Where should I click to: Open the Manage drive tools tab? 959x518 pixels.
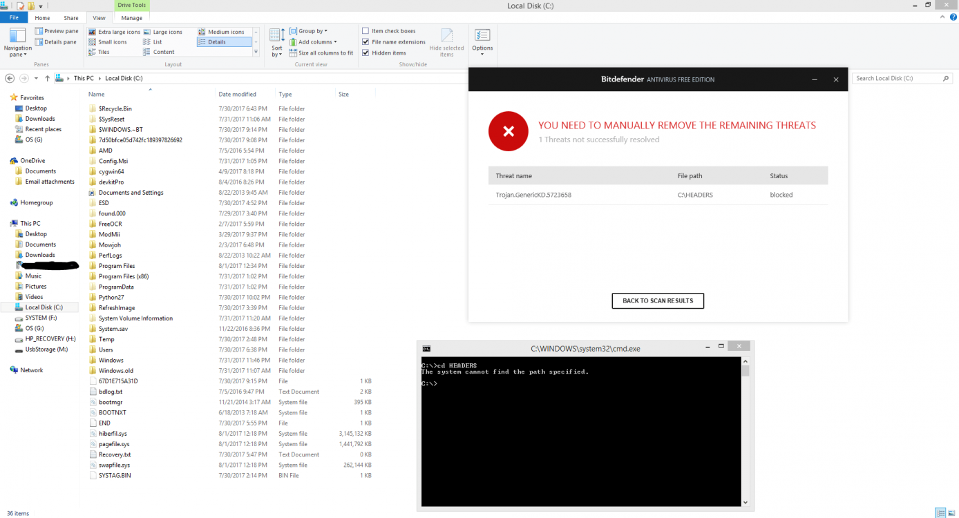[x=131, y=18]
